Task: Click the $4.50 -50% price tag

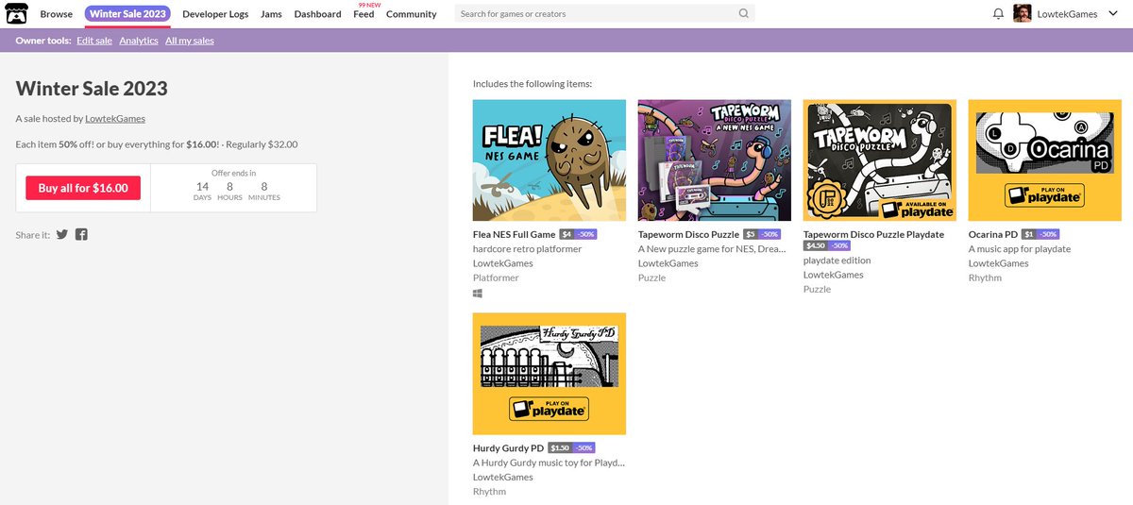Action: [x=827, y=245]
